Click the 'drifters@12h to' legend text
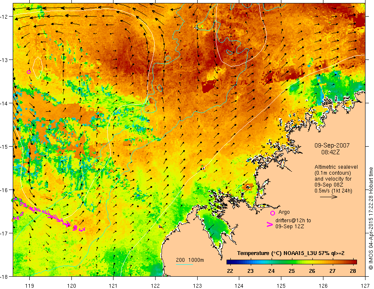Viewport: 374px width, 289px height. coord(293,221)
